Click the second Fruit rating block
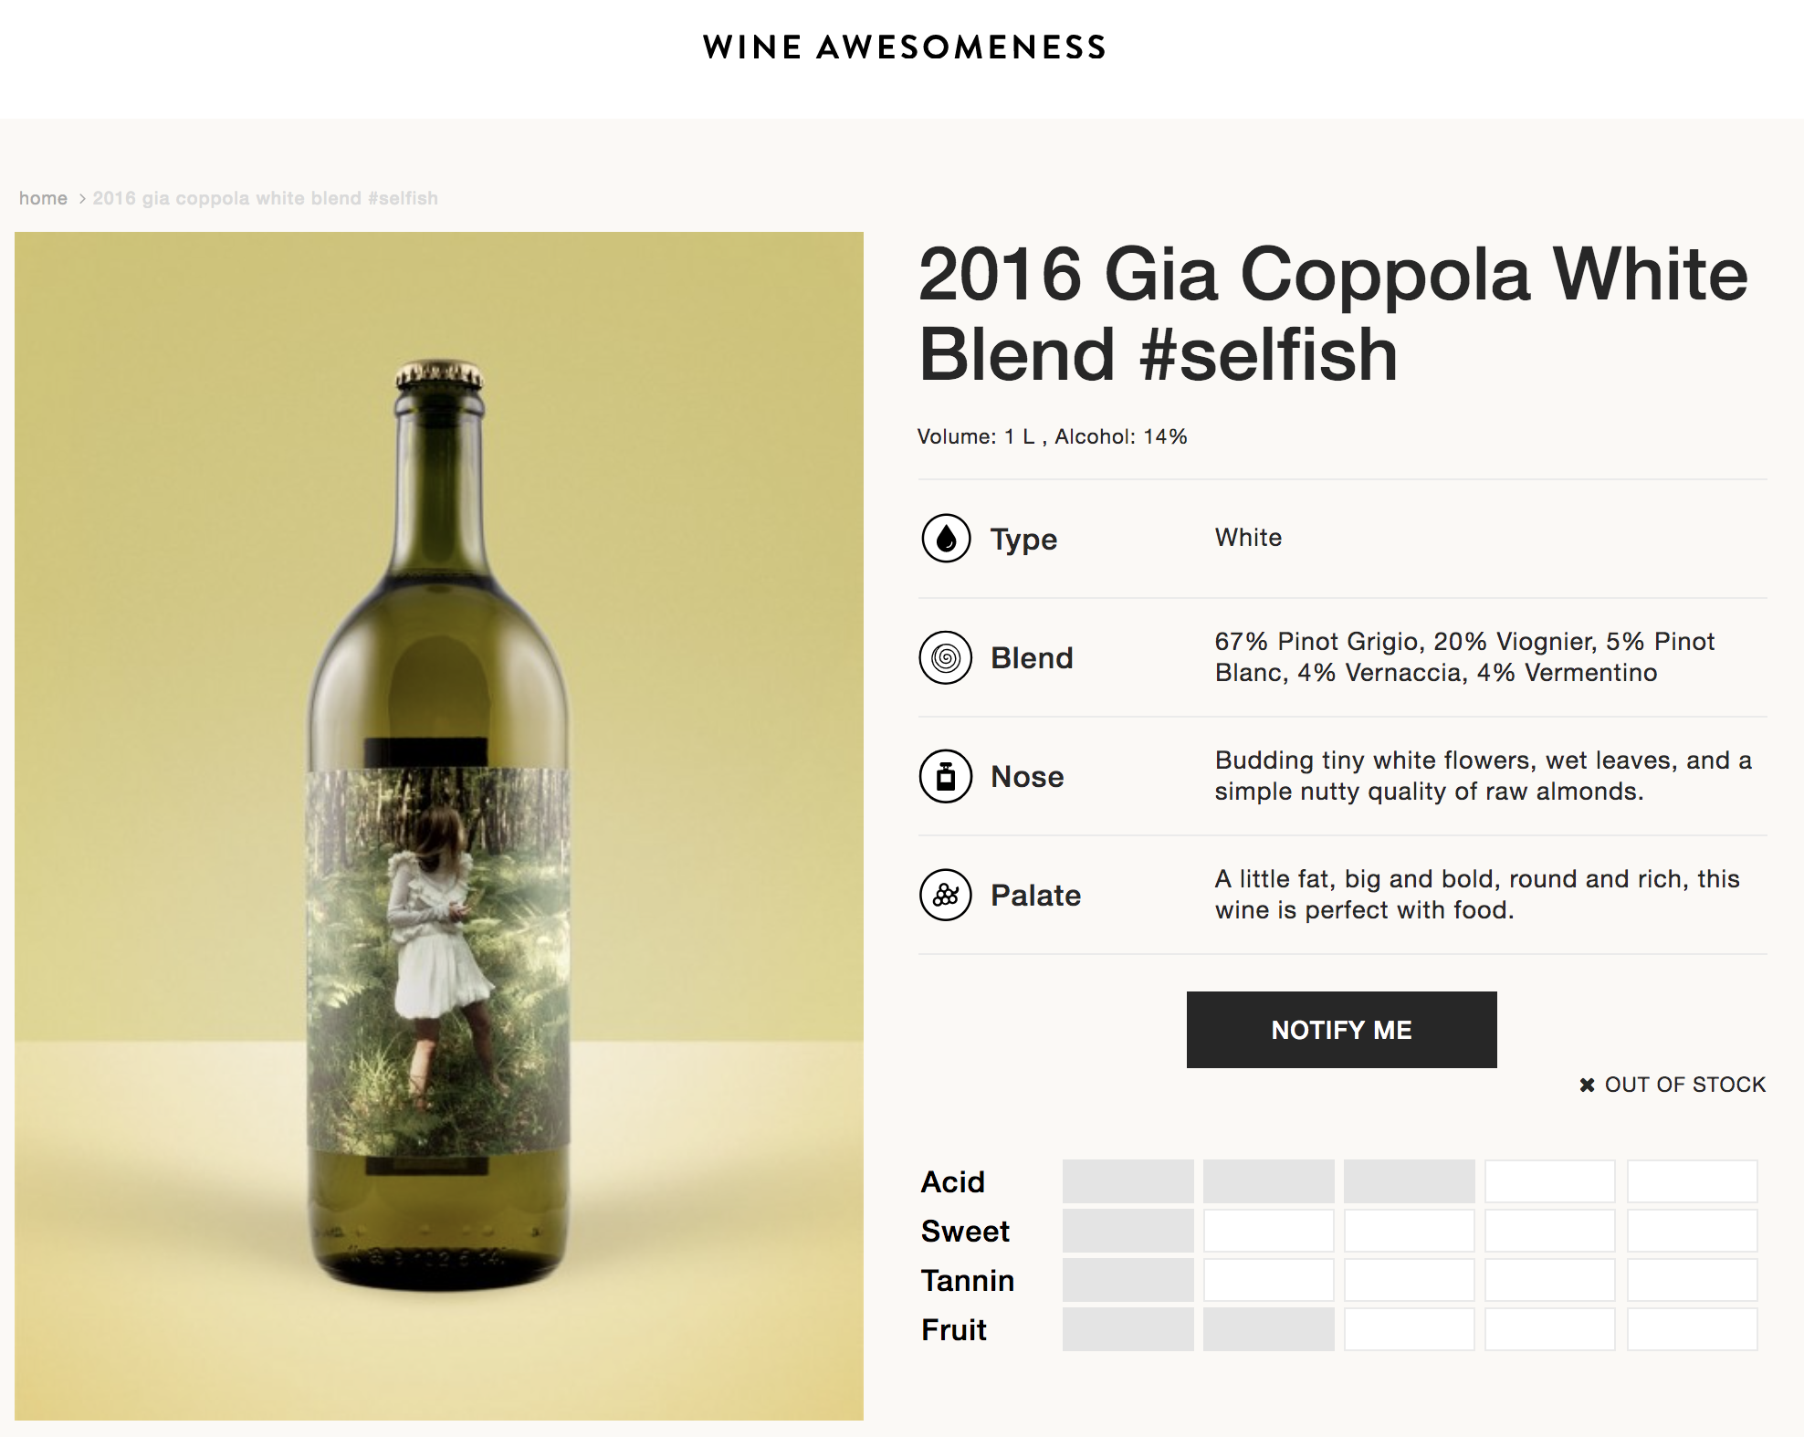 coord(1268,1329)
